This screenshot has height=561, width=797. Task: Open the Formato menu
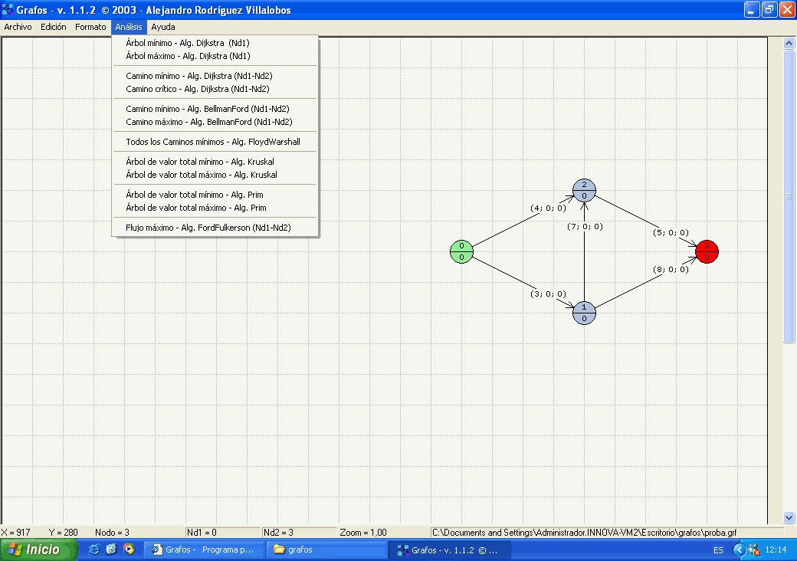(90, 27)
